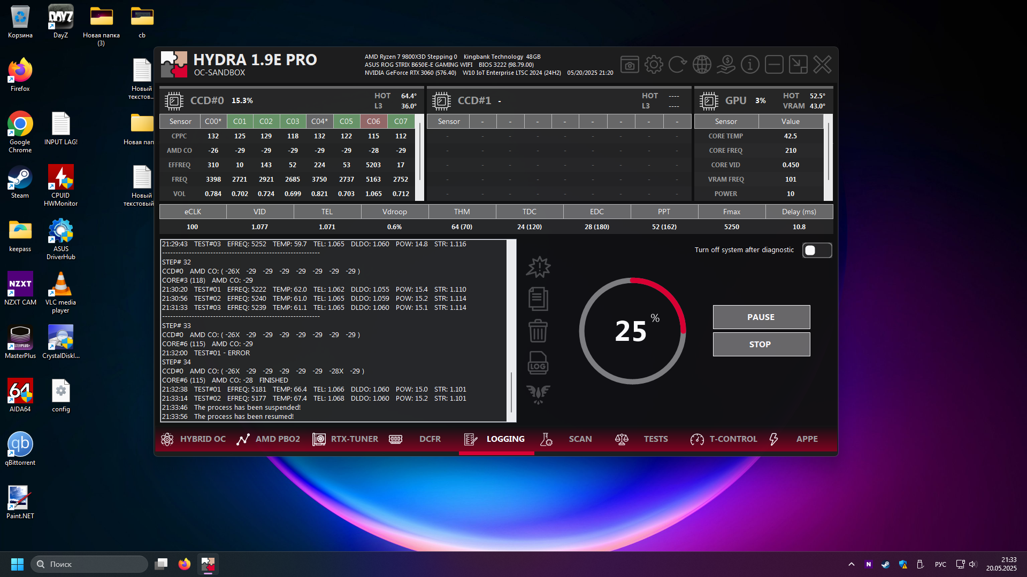Click the screenshot camera icon in HYDRA header
The height and width of the screenshot is (577, 1027).
coord(630,65)
